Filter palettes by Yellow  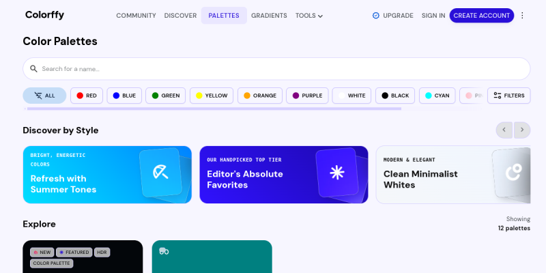(212, 96)
